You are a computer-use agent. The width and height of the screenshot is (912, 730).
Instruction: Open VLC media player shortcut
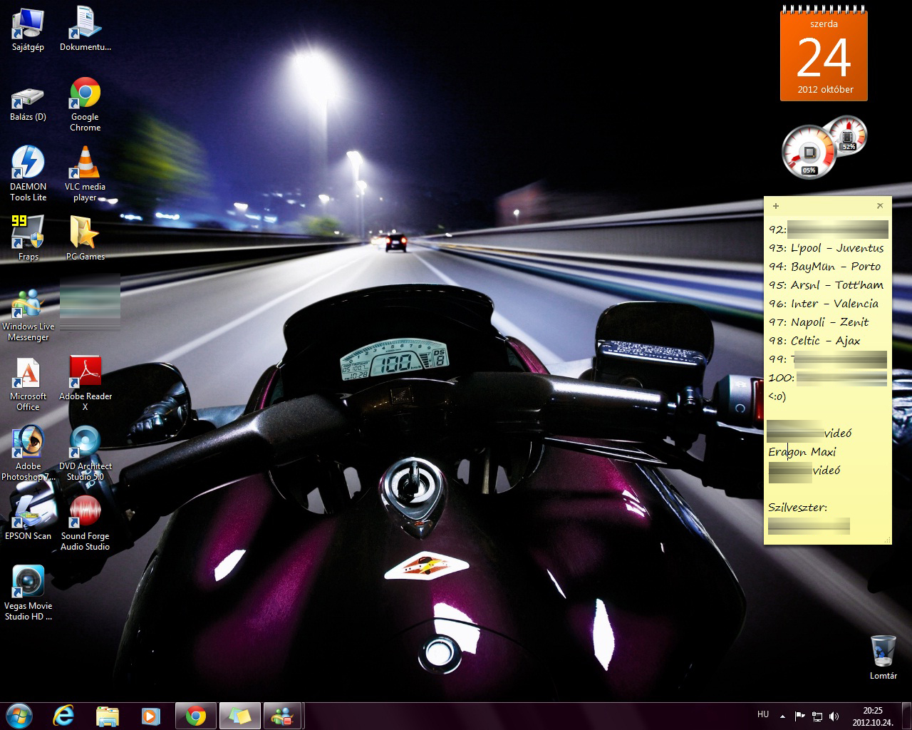pyautogui.click(x=85, y=174)
